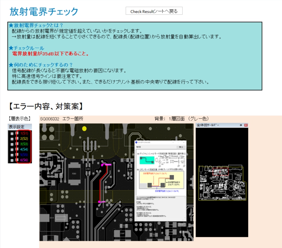The width and height of the screenshot is (282, 248).
Task: Click the yellow dot marker on the board
Action: pyautogui.click(x=84, y=129)
